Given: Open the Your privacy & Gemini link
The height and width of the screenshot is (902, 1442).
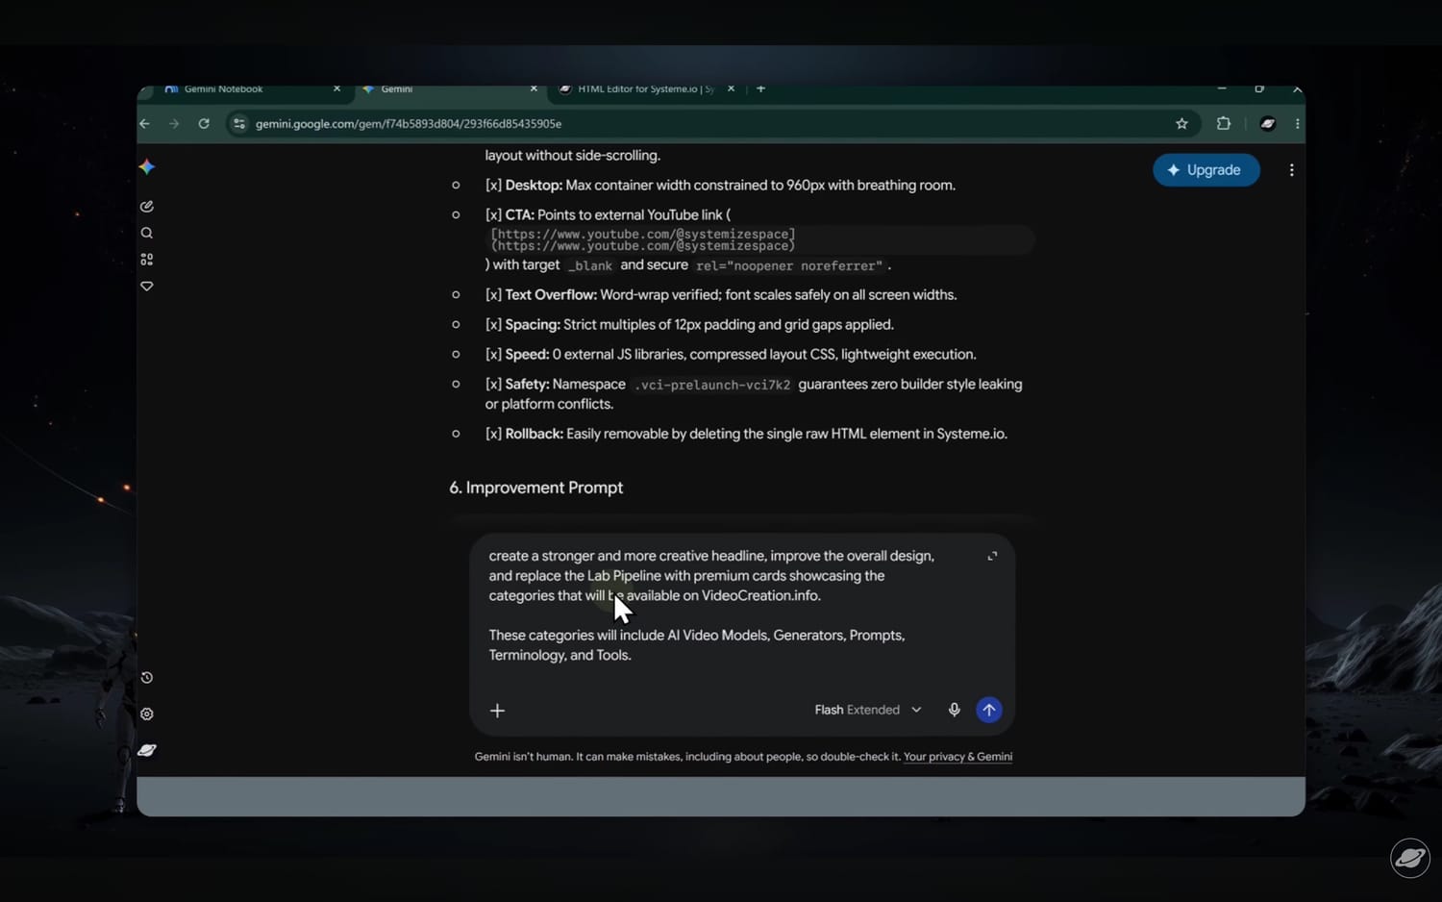Looking at the screenshot, I should pyautogui.click(x=957, y=757).
